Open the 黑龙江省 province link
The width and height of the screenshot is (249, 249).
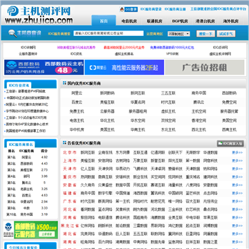[x=70, y=225]
